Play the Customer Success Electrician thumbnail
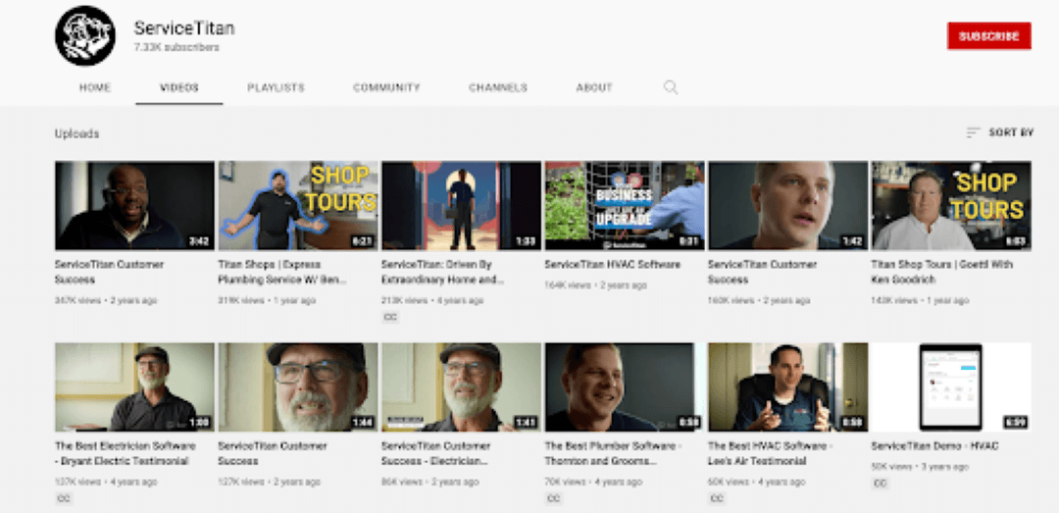 point(461,386)
